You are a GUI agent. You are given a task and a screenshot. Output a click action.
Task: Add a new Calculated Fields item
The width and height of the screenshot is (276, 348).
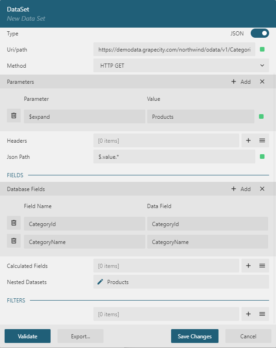[x=248, y=266]
